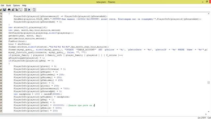Minimize the Pawno window

click(203, 2)
